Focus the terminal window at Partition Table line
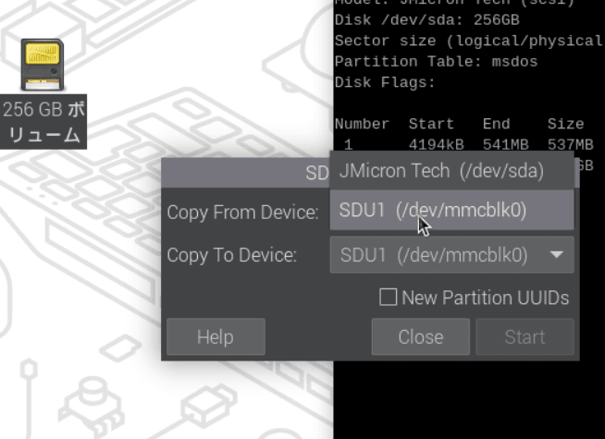This screenshot has height=439, width=605. click(x=435, y=62)
